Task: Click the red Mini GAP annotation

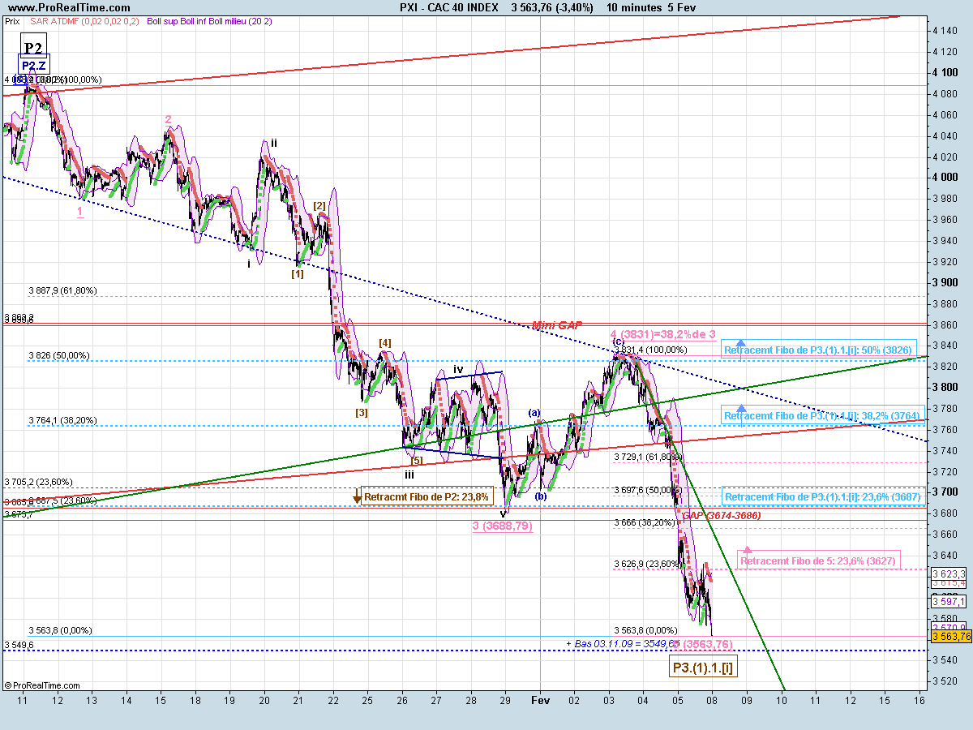Action: point(557,325)
